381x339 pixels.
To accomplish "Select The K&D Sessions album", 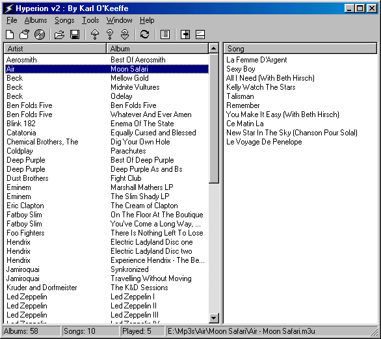I will pos(107,288).
